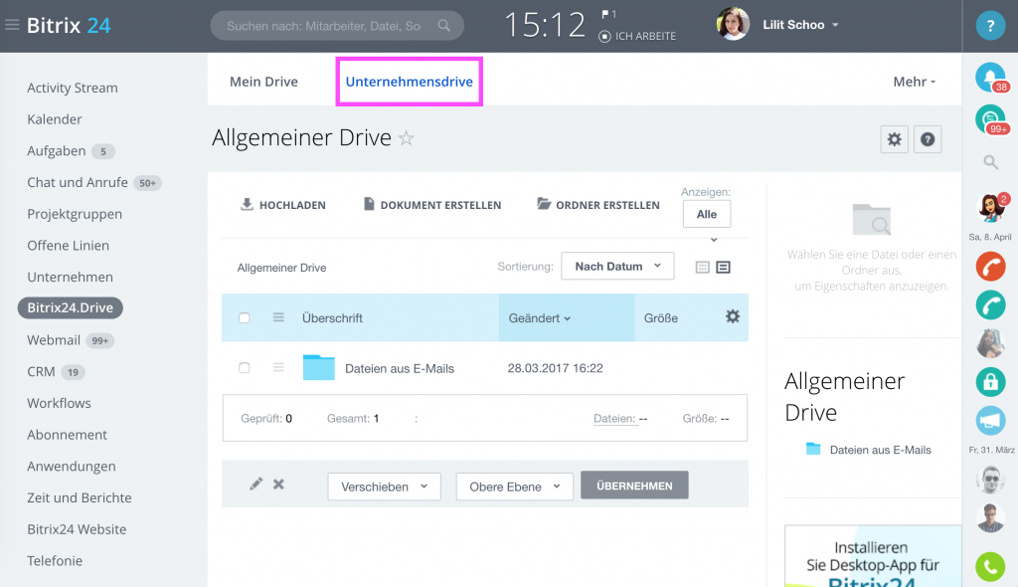Open notifications bell with 38 badge
Screen dimensions: 1018x587
coord(990,78)
